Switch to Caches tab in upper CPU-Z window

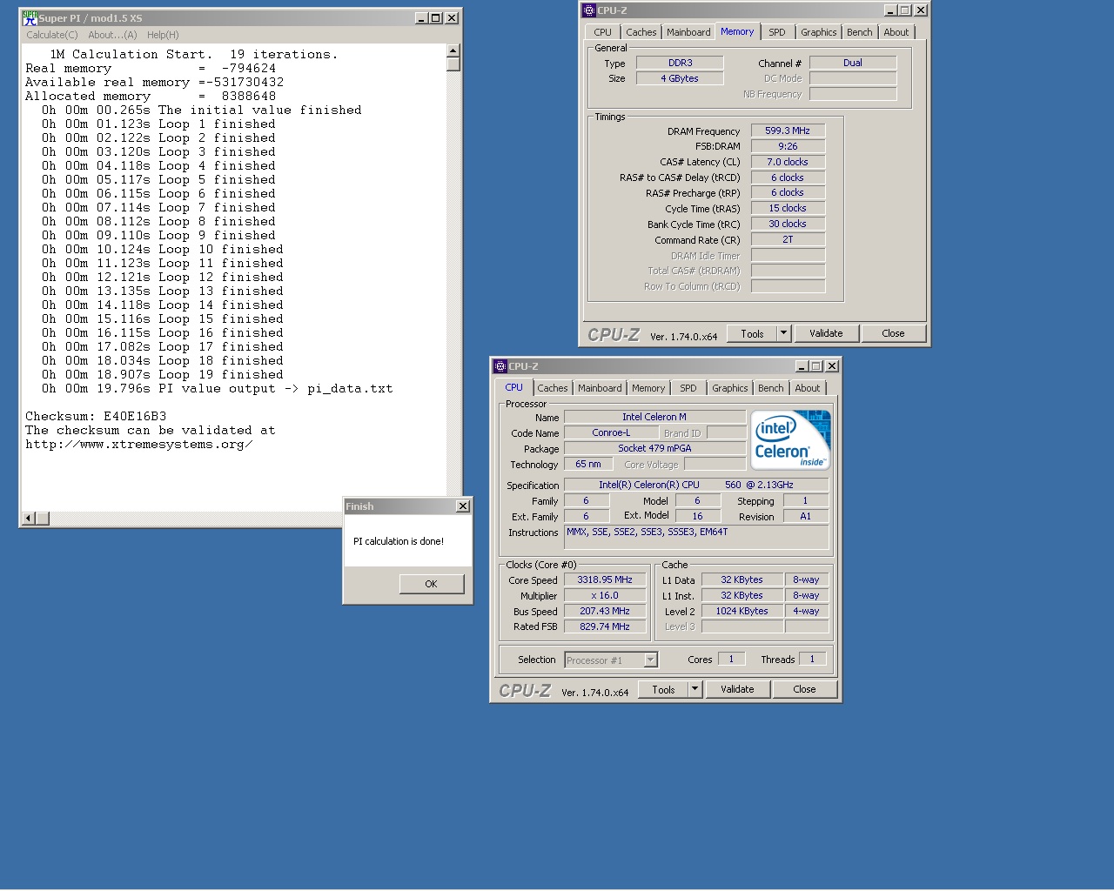[641, 32]
